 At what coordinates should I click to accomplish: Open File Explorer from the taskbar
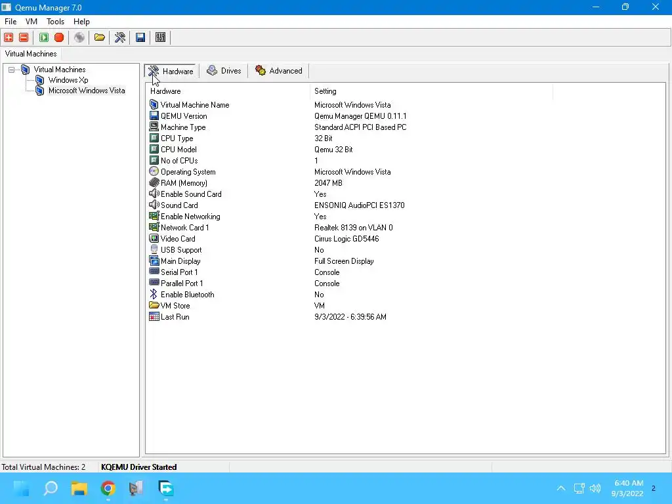click(79, 488)
